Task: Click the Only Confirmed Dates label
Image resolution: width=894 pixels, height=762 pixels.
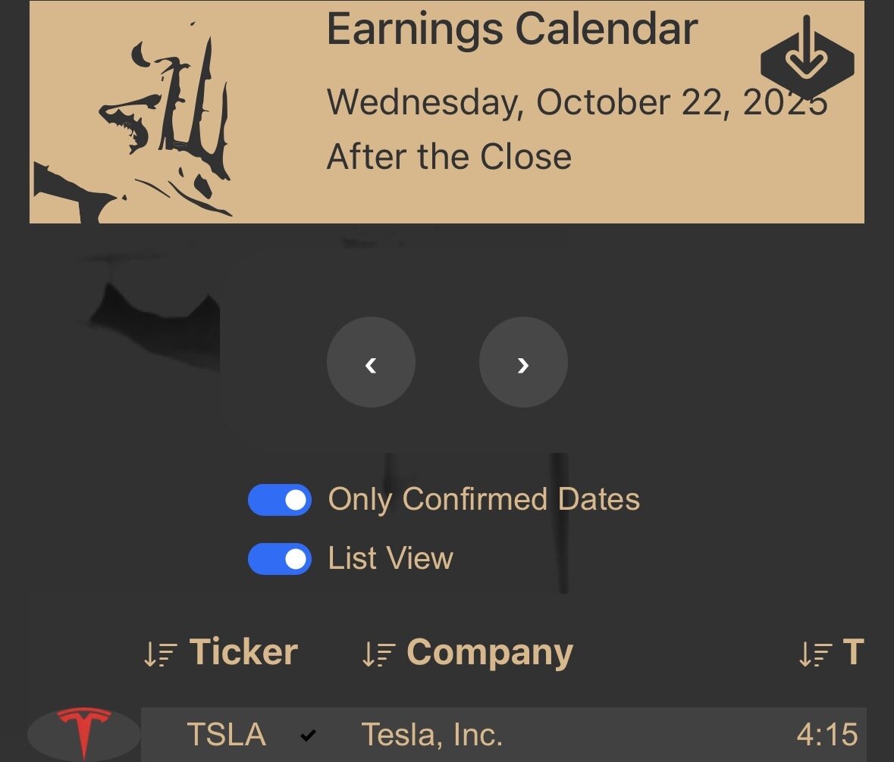Action: 484,500
